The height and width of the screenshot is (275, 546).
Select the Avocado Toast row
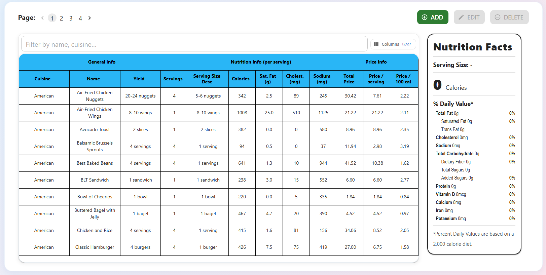click(x=218, y=129)
